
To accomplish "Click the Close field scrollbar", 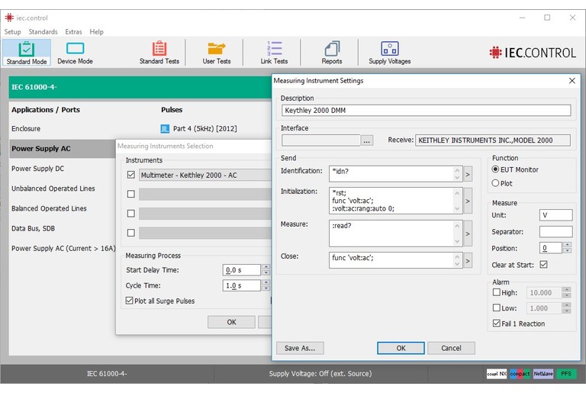I will (457, 260).
